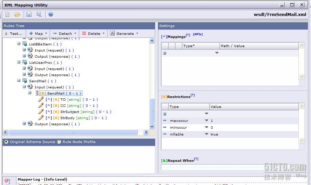Open the [APIs] link
Image resolution: width=311 pixels, height=185 pixels.
198,34
